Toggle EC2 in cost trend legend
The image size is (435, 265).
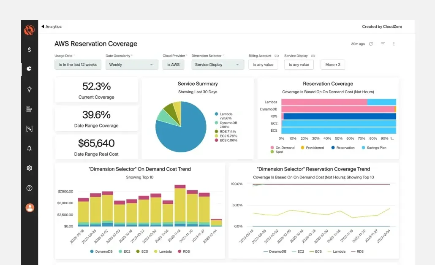coord(124,251)
